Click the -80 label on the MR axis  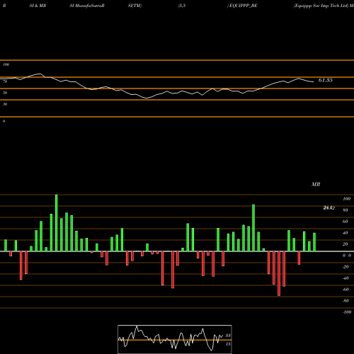tap(346, 301)
